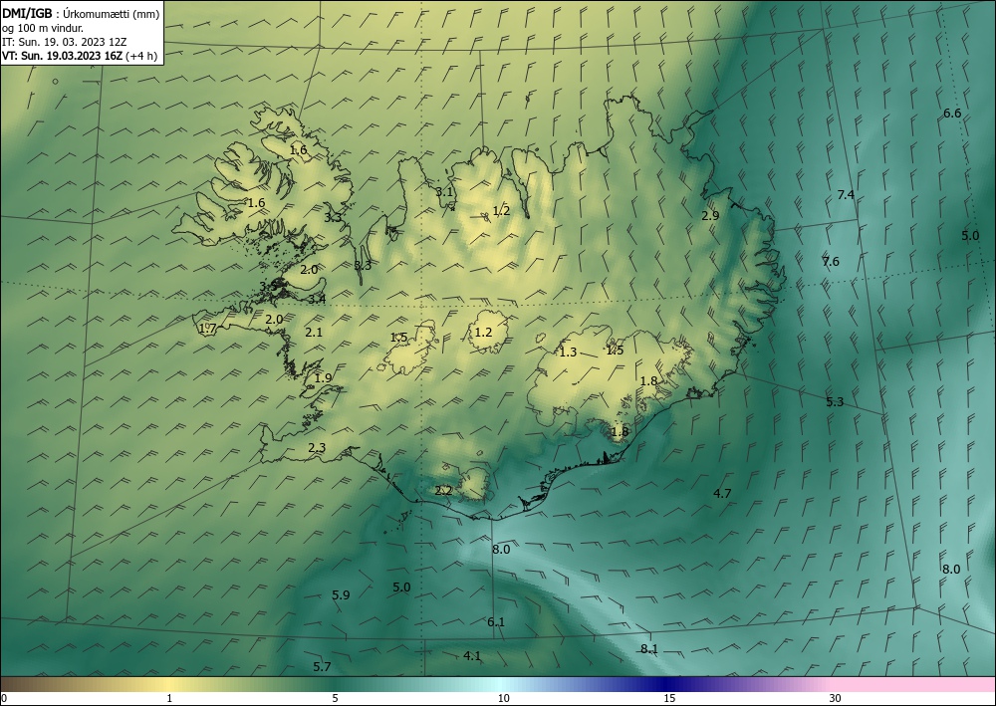
Task: Click the 7.4 value over the ocean
Action: click(846, 195)
